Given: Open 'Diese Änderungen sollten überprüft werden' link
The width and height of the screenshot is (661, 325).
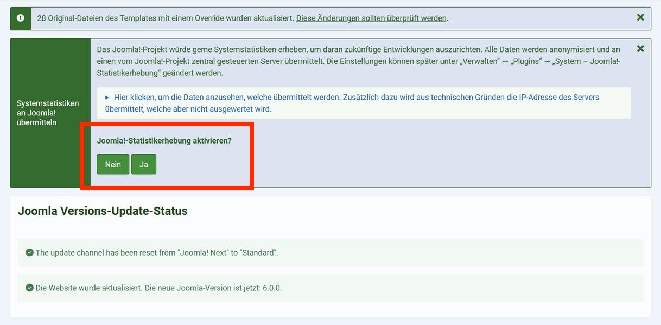Looking at the screenshot, I should [x=370, y=18].
